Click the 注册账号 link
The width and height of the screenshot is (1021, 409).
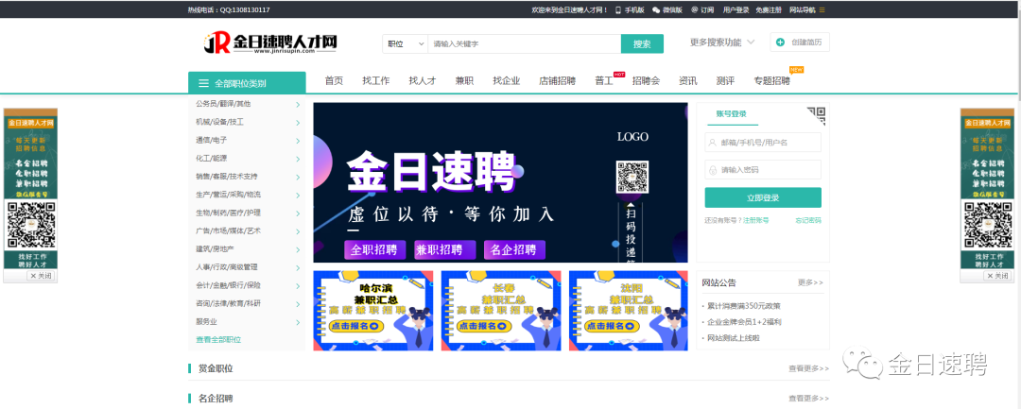(x=756, y=220)
